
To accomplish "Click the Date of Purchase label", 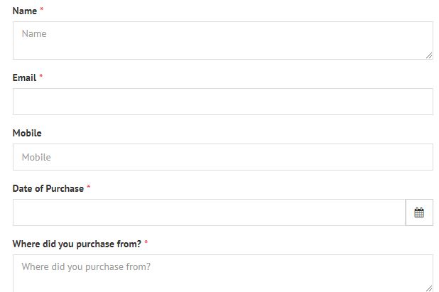I will point(48,188).
